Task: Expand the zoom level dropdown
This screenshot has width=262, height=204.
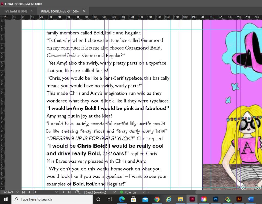Action: point(17,192)
